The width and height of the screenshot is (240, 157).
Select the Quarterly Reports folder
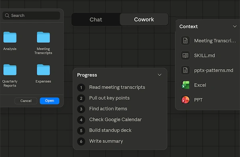(10, 70)
